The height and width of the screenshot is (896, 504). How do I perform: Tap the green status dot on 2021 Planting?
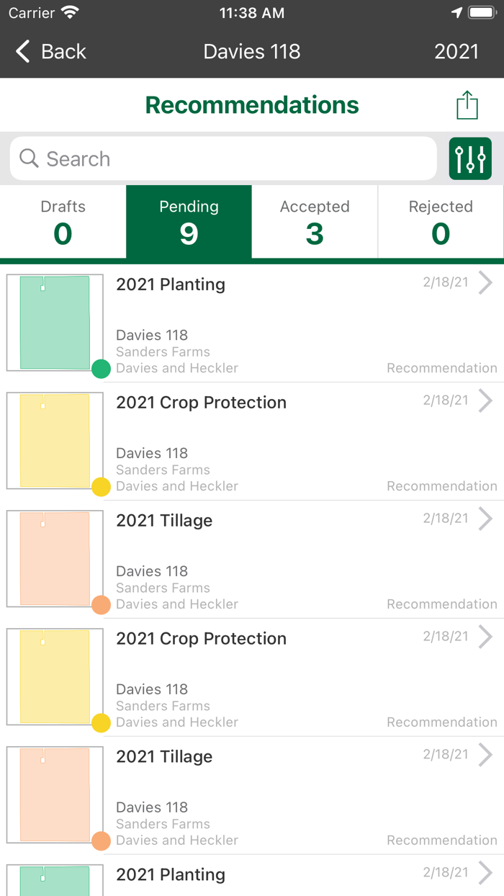(102, 368)
